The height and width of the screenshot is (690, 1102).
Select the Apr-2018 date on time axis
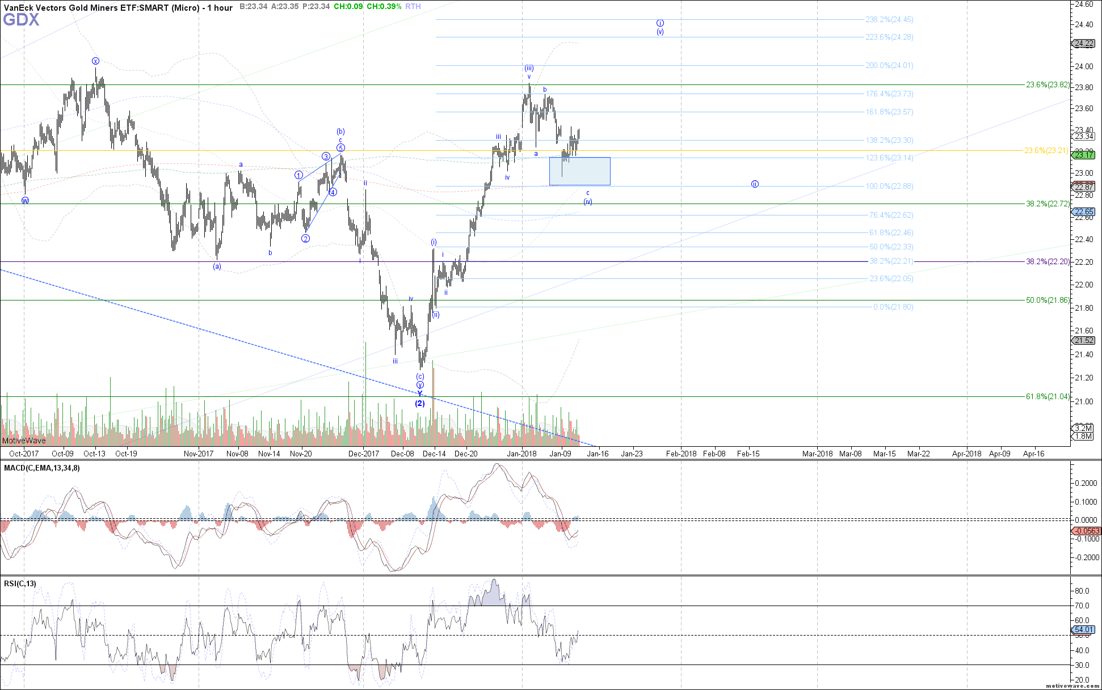click(x=966, y=454)
